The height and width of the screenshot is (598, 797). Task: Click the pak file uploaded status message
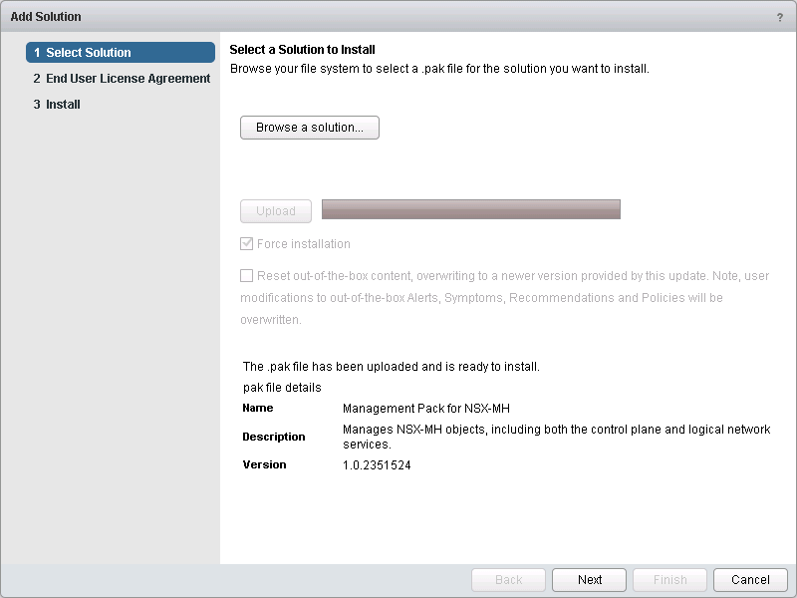coord(392,367)
